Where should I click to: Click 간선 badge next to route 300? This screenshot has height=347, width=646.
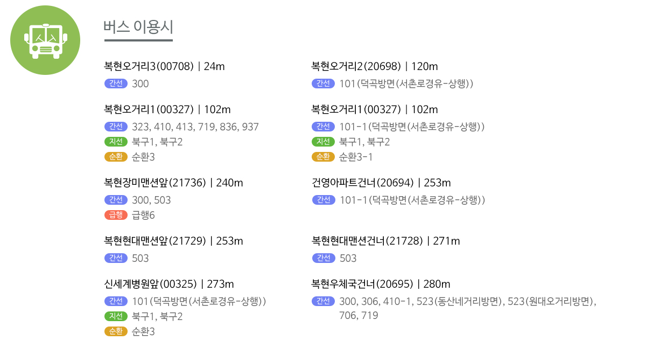pyautogui.click(x=116, y=84)
